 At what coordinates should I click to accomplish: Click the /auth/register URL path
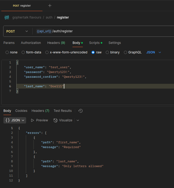click(x=62, y=31)
